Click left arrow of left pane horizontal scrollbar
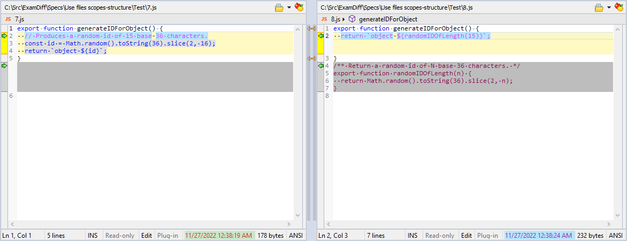The image size is (627, 241). pos(12,224)
